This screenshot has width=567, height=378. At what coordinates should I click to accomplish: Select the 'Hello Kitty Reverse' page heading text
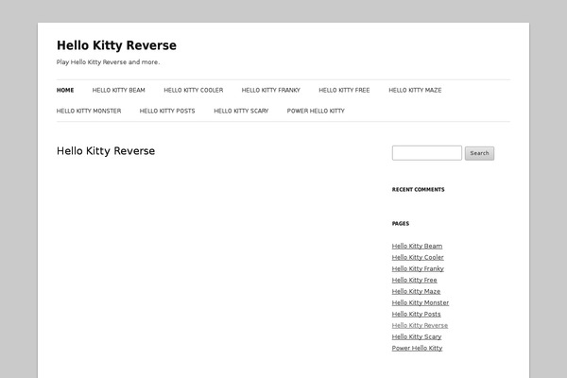tap(106, 151)
